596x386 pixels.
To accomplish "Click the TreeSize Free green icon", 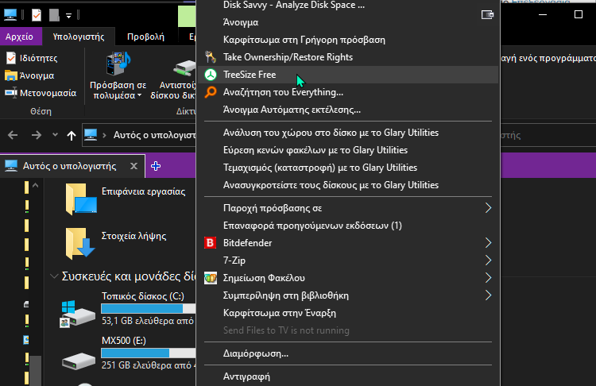I will (x=211, y=75).
